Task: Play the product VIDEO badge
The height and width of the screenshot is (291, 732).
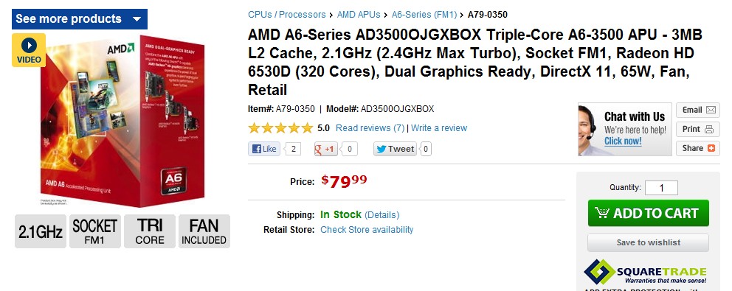Action: 29,50
